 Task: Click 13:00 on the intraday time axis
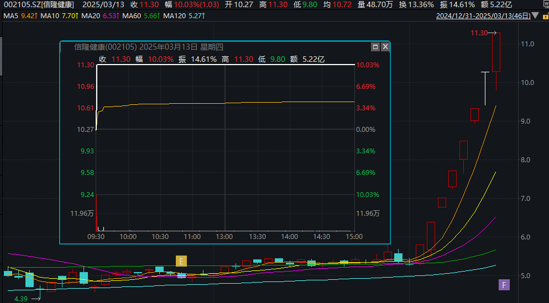pyautogui.click(x=224, y=236)
